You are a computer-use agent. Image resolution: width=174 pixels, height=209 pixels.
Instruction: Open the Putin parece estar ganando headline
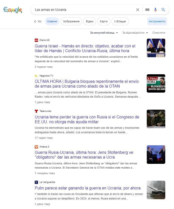87,188
